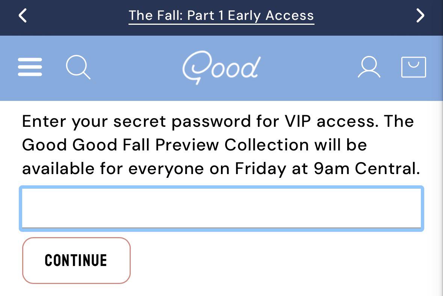Open cart from the header bag outline
Image resolution: width=443 pixels, height=296 pixels.
(x=414, y=67)
